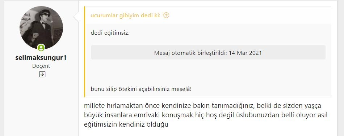Click the quoted text 'dedi eğitimsiz.'
The height and width of the screenshot is (136, 344).
[110, 34]
